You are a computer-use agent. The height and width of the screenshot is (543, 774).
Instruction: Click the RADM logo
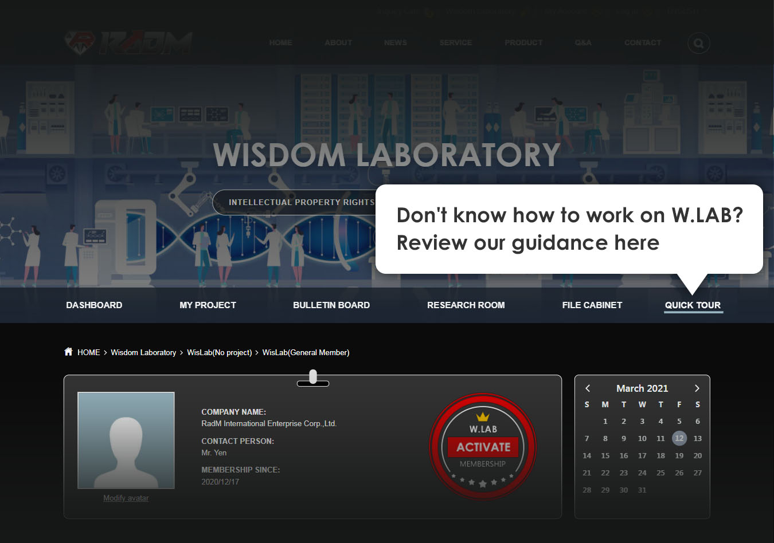point(128,43)
